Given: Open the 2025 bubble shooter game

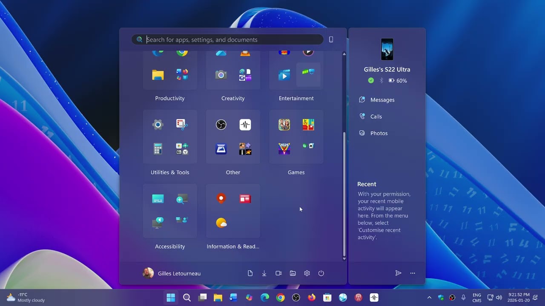Looking at the screenshot, I should point(284,149).
